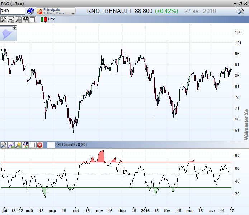Click the 80 label on RSI axis

pyautogui.click(x=237, y=155)
